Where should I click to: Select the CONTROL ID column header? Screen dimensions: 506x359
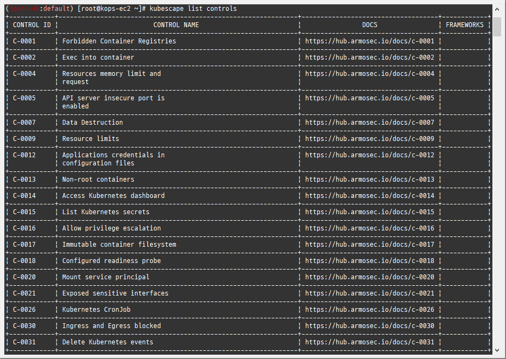pyautogui.click(x=31, y=24)
